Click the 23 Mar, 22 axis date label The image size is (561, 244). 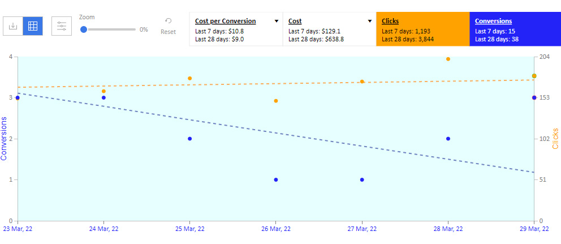pos(18,229)
